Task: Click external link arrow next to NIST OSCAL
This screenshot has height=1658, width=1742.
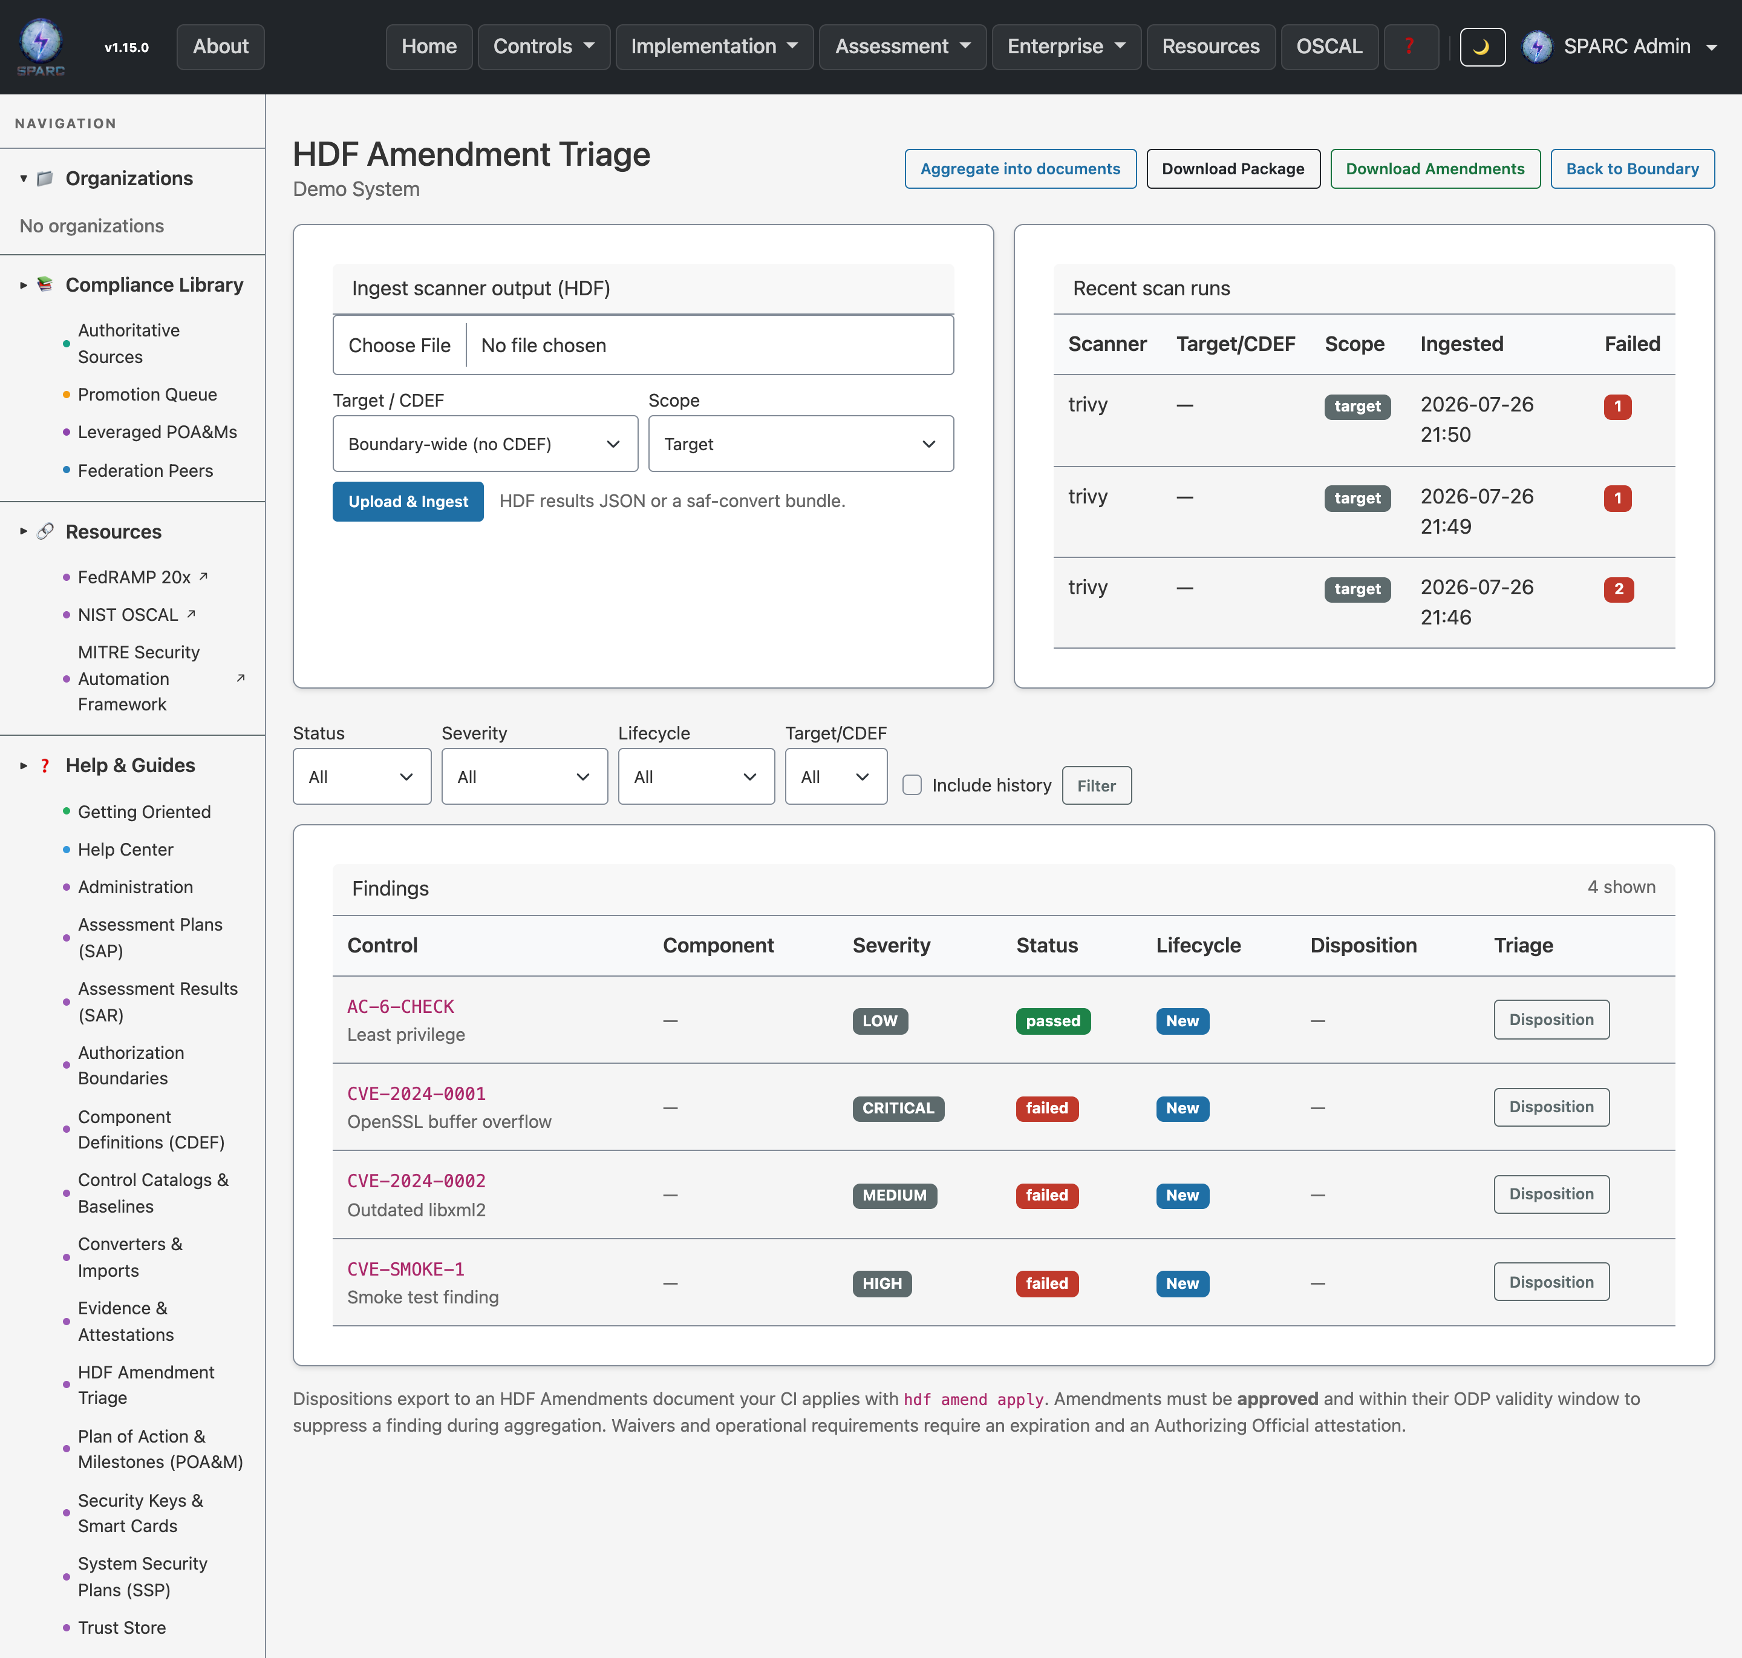Action: [x=191, y=614]
